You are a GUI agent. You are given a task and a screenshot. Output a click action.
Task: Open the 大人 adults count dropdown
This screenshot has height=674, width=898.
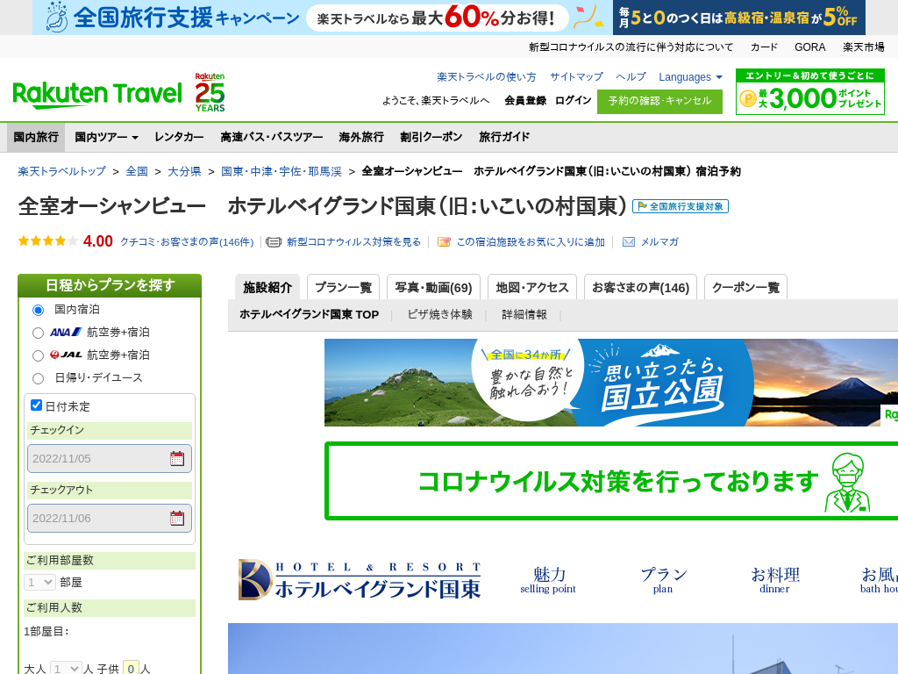(65, 668)
